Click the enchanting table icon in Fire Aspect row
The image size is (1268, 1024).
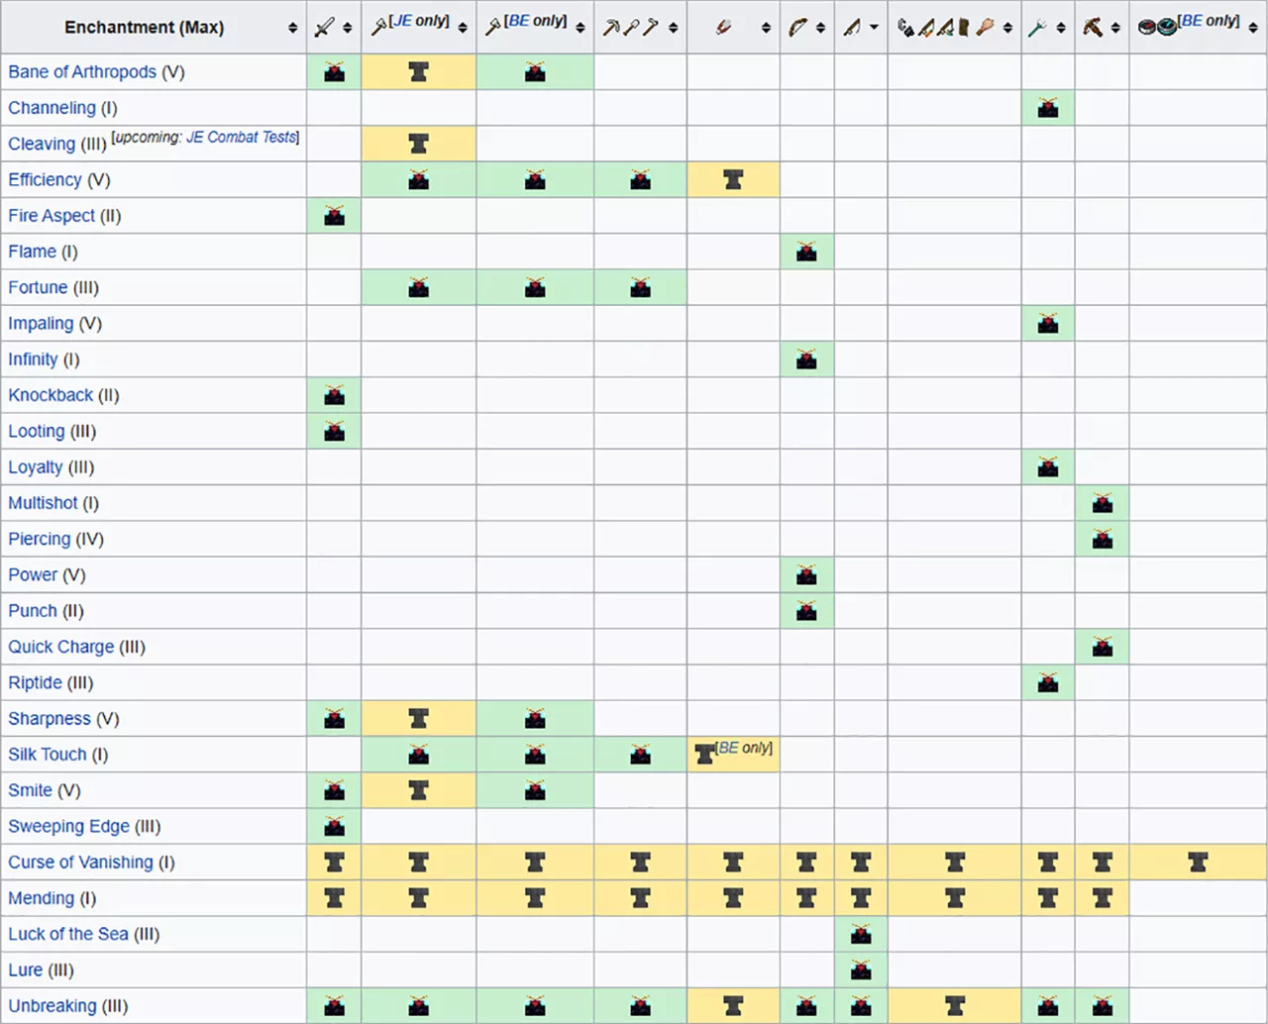click(335, 216)
